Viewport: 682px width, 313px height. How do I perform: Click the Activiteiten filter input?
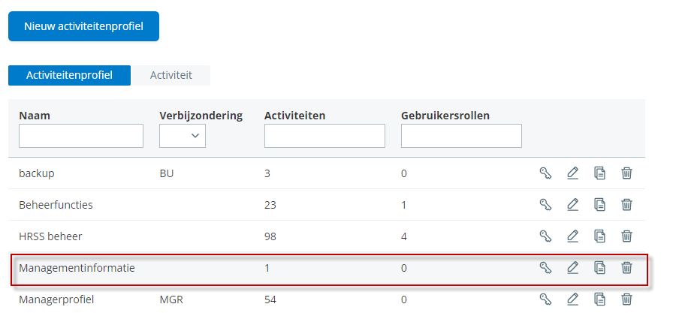click(x=324, y=136)
